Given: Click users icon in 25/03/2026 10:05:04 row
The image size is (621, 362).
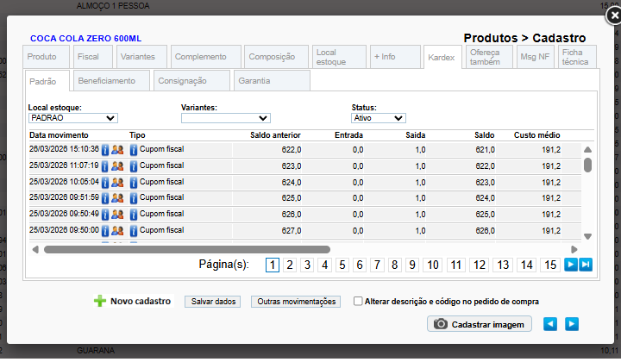Looking at the screenshot, I should [x=117, y=183].
